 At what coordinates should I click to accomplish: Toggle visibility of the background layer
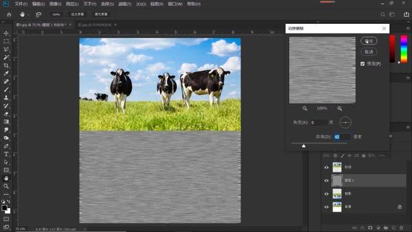click(326, 207)
